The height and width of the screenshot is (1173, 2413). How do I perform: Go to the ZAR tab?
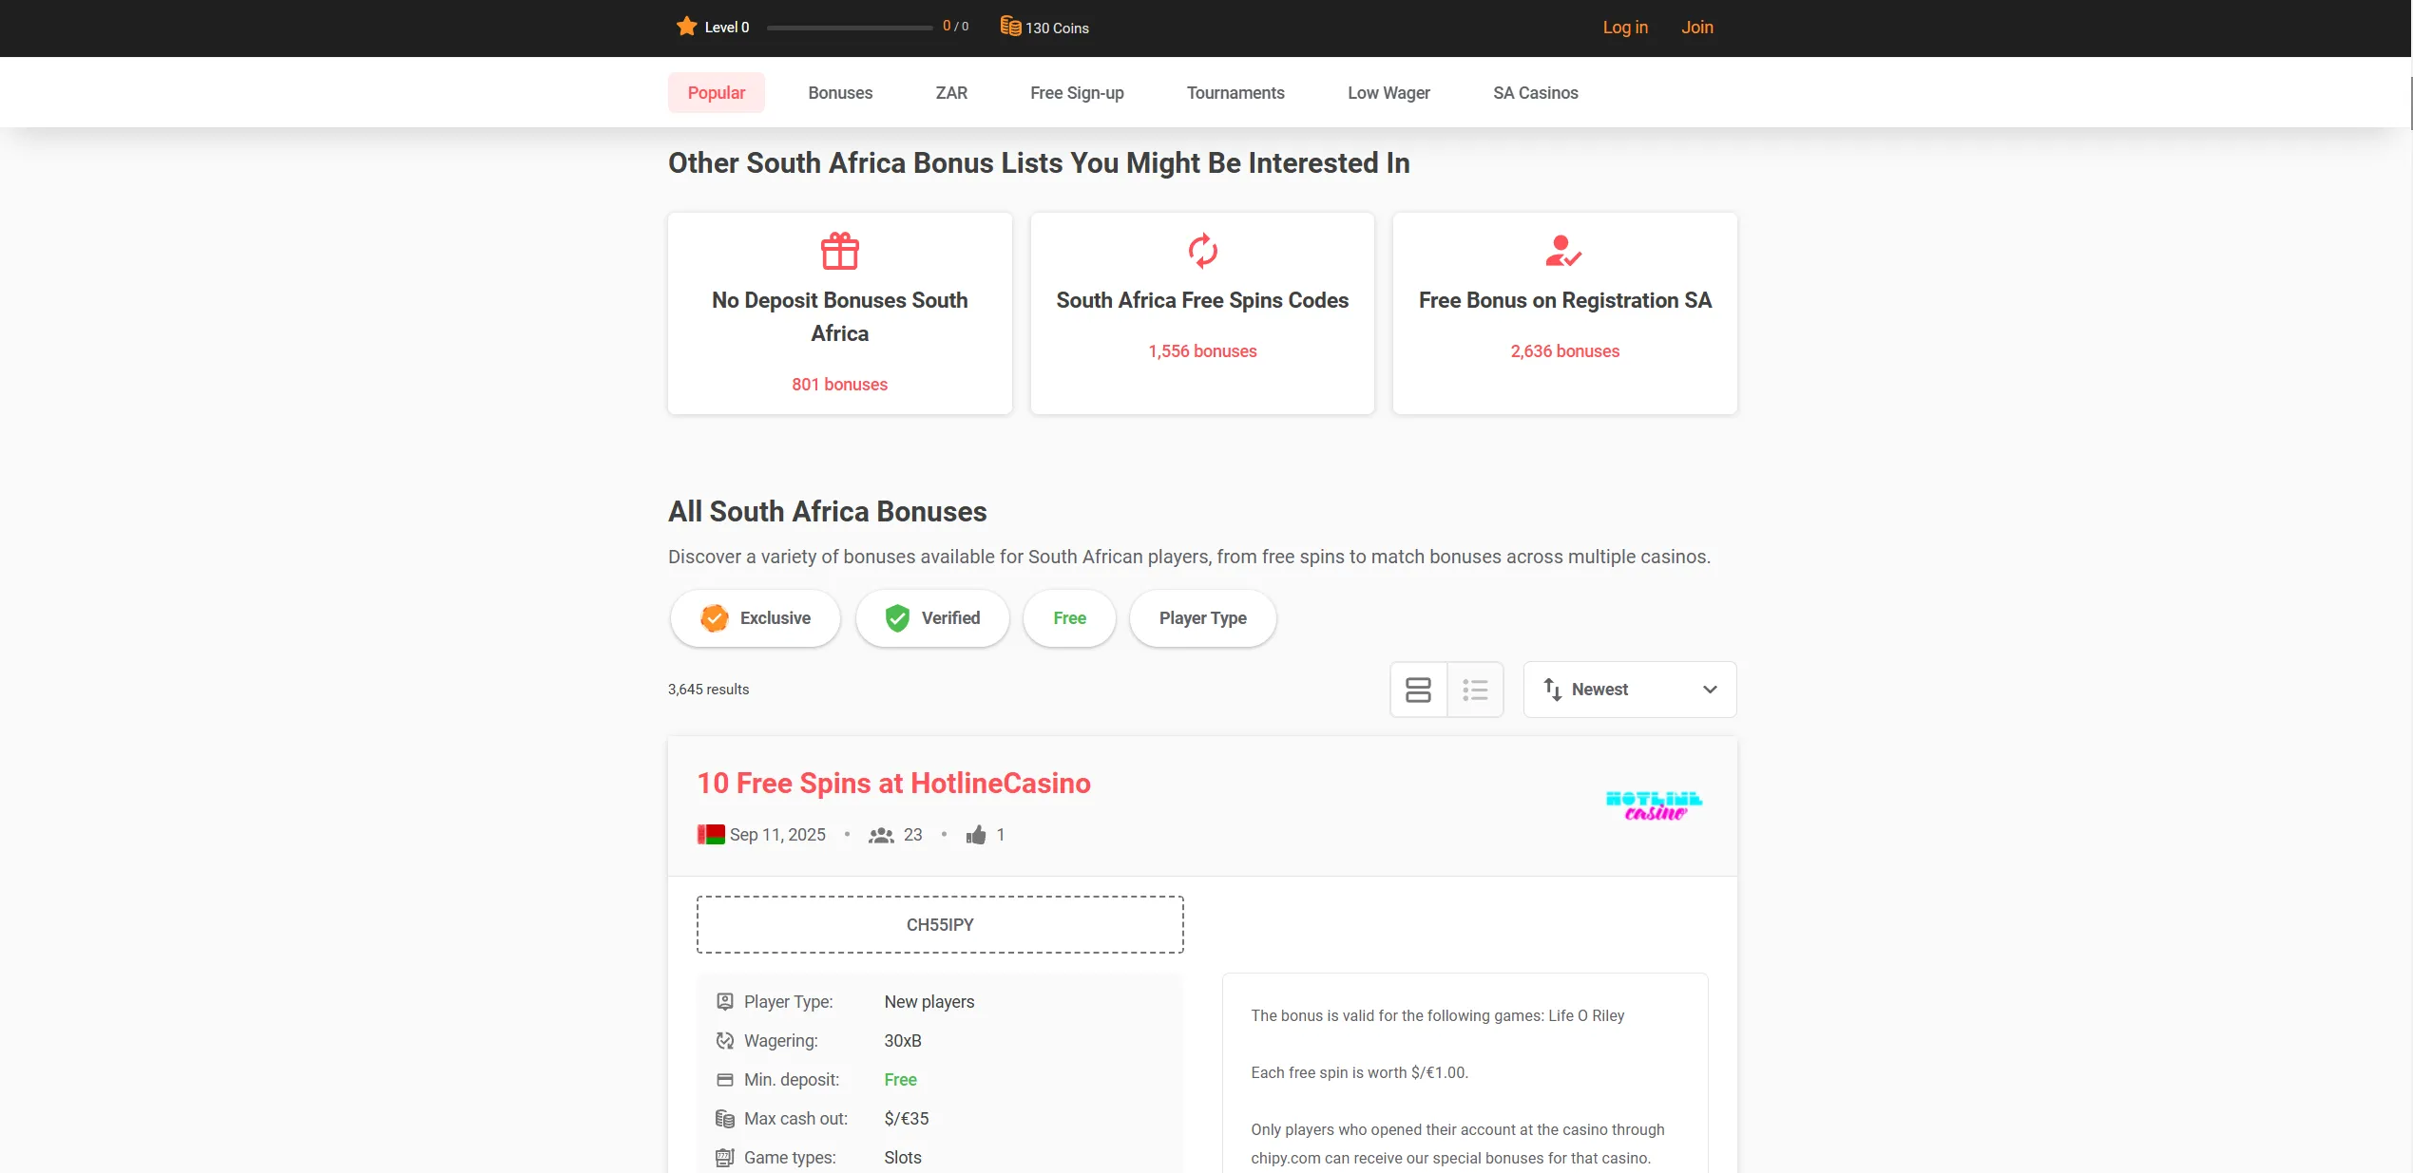pyautogui.click(x=951, y=93)
